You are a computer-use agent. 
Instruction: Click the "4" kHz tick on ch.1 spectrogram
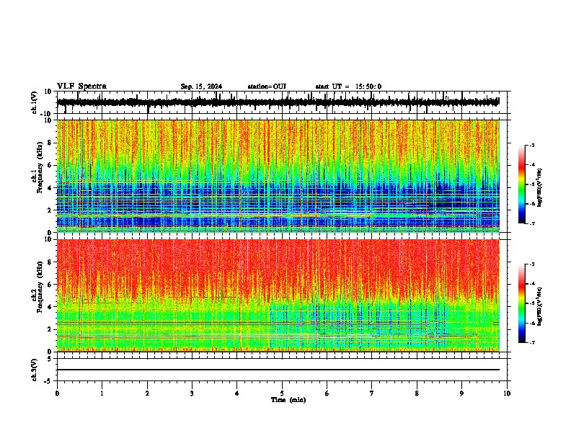[50, 188]
